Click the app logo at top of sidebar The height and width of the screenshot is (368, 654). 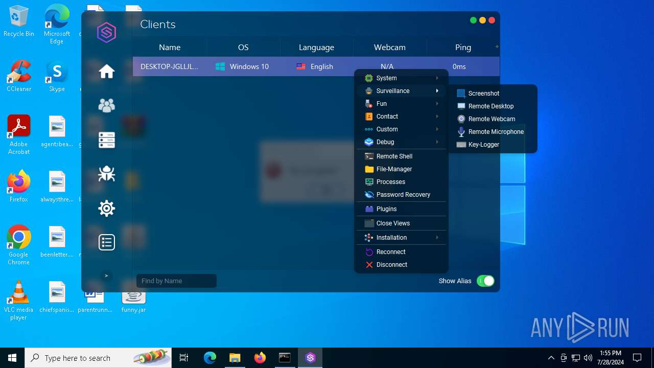106,33
